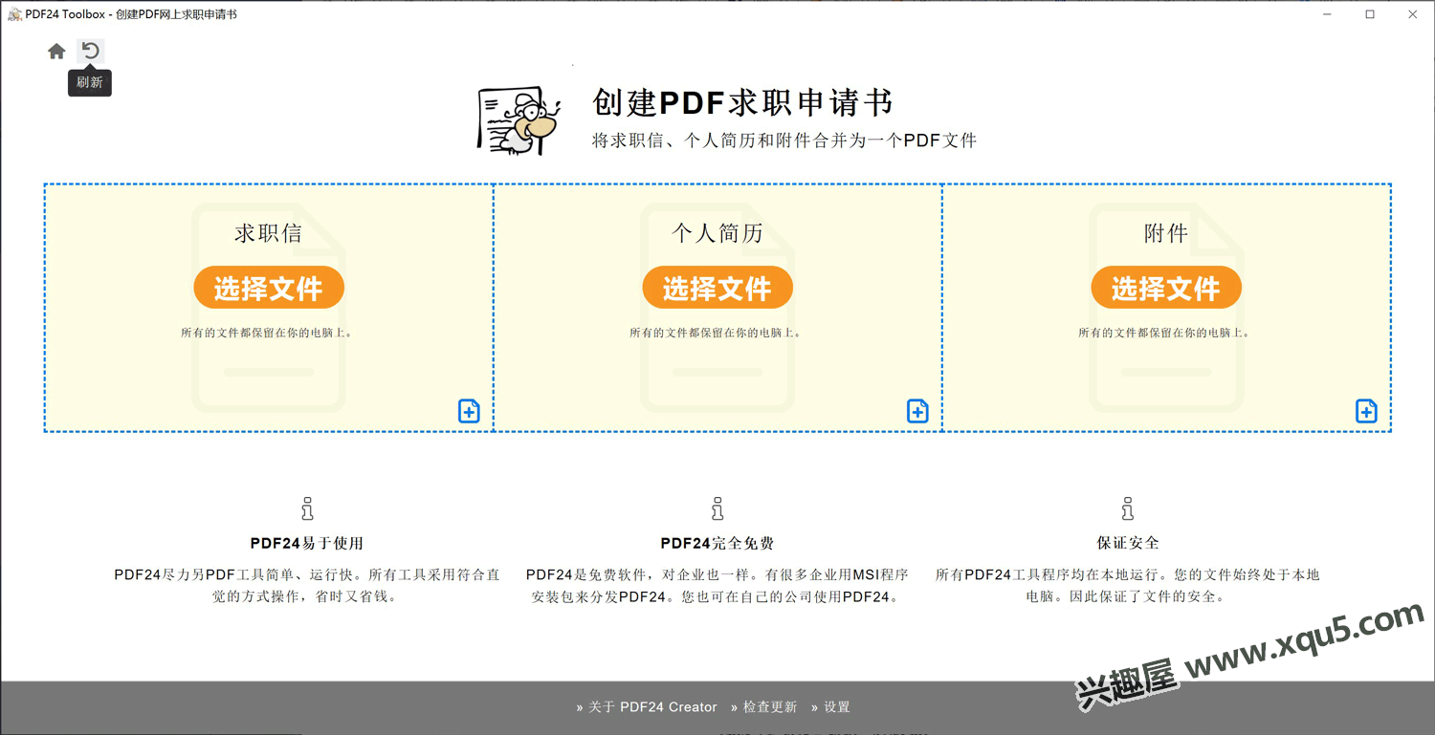This screenshot has height=735, width=1435.
Task: Click the 刷新 tooltip label
Action: pyautogui.click(x=90, y=82)
